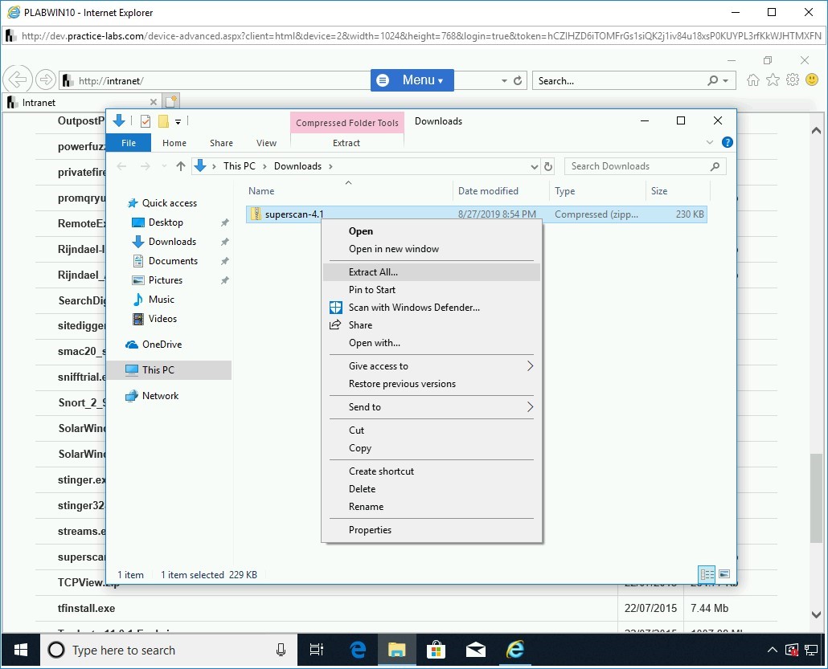Image resolution: width=828 pixels, height=669 pixels.
Task: Open OneDrive in the navigation pane
Action: pyautogui.click(x=162, y=345)
